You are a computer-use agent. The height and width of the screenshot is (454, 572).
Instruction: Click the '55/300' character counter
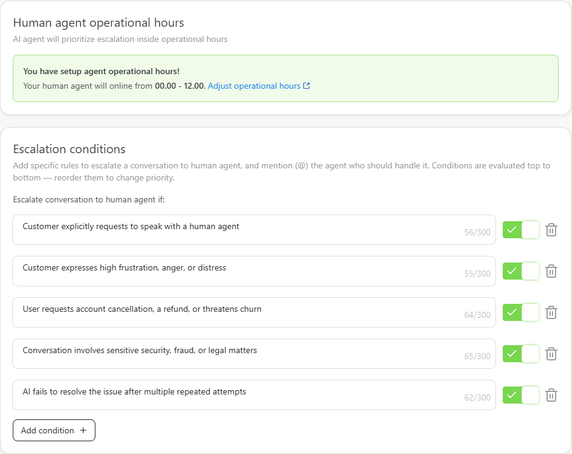[477, 273]
